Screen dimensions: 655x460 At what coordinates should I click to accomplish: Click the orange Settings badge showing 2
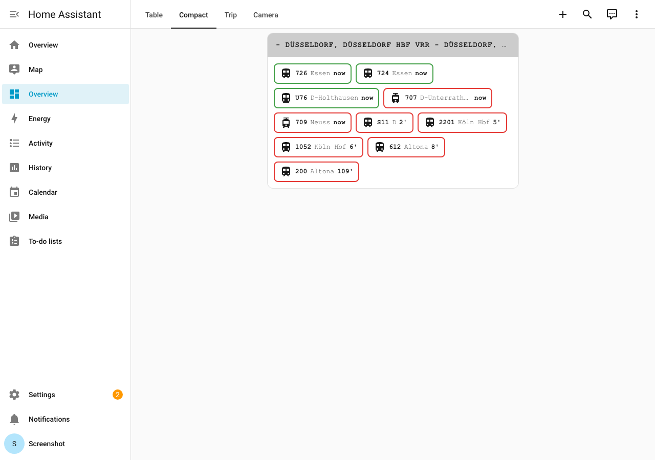pyautogui.click(x=118, y=395)
